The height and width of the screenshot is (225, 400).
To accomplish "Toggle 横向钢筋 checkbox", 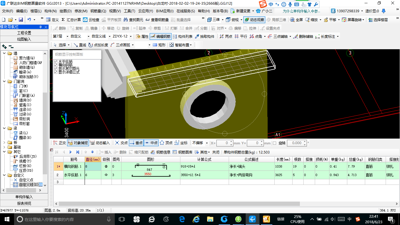I will (x=56, y=65).
